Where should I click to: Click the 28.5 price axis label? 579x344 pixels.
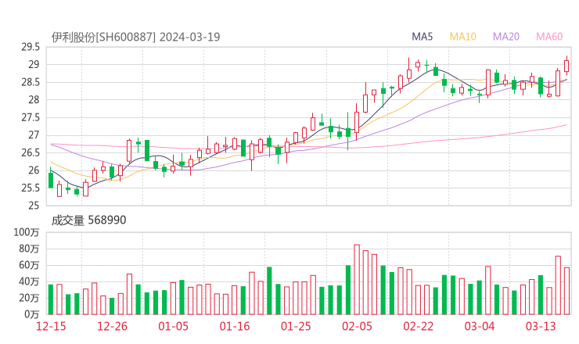pos(31,82)
